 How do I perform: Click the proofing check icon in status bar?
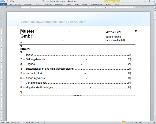click(x=22, y=122)
